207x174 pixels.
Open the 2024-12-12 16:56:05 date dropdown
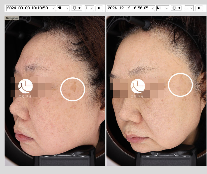click(x=131, y=8)
